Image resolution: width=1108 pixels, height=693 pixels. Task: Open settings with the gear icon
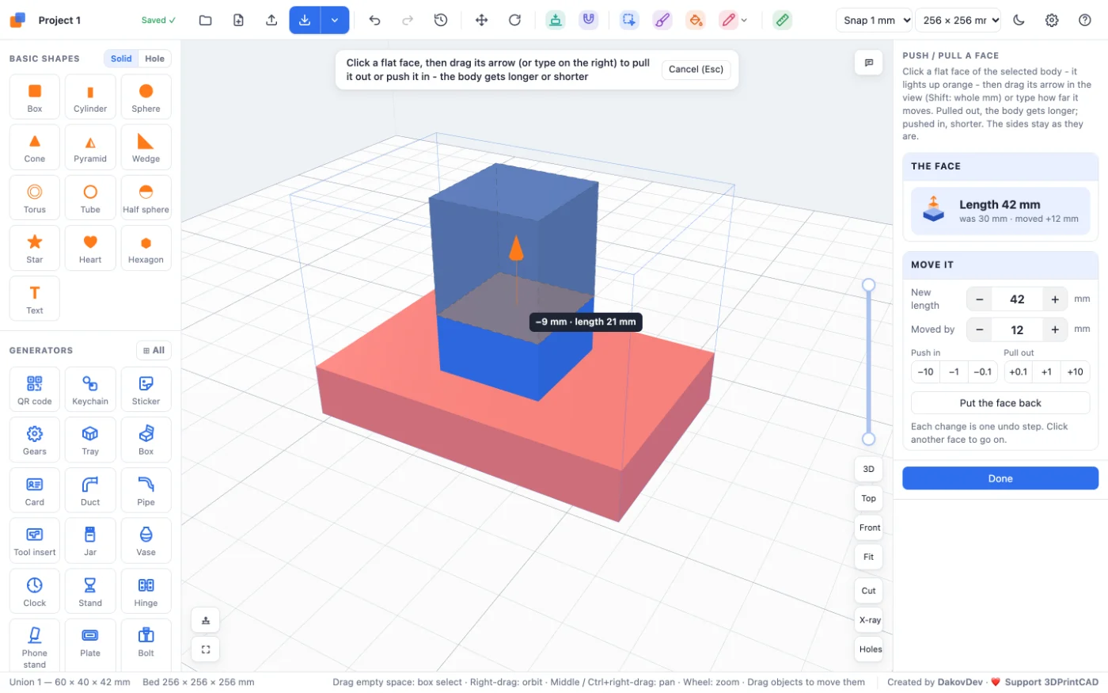click(1052, 20)
